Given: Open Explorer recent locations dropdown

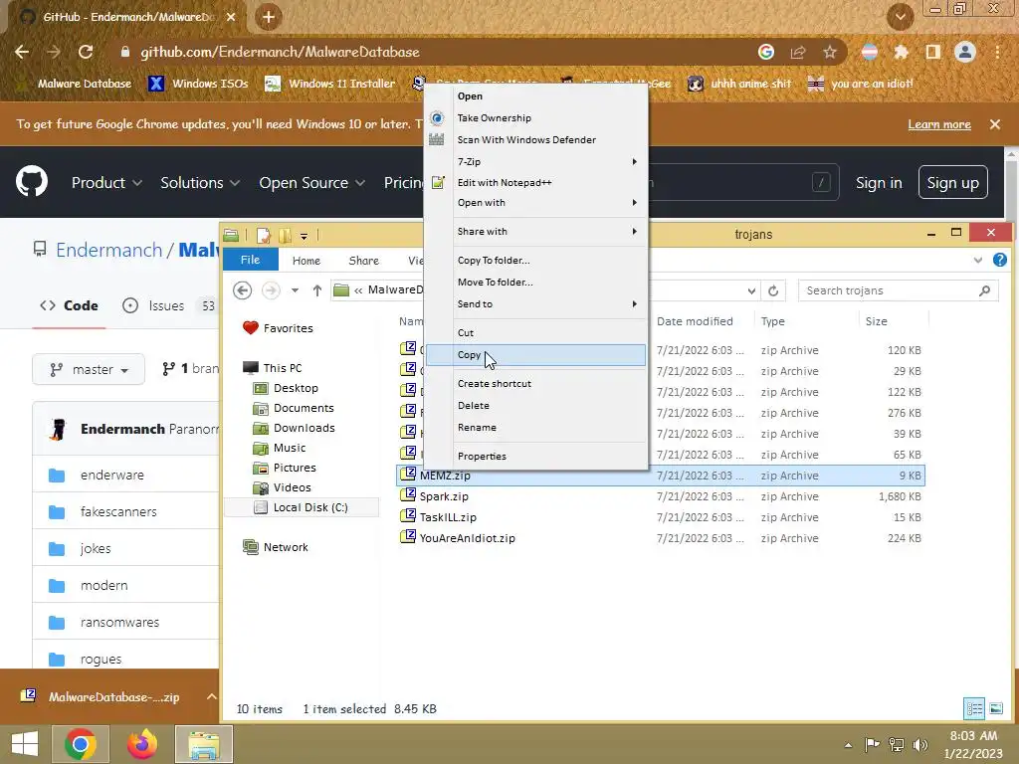Looking at the screenshot, I should click(x=295, y=290).
